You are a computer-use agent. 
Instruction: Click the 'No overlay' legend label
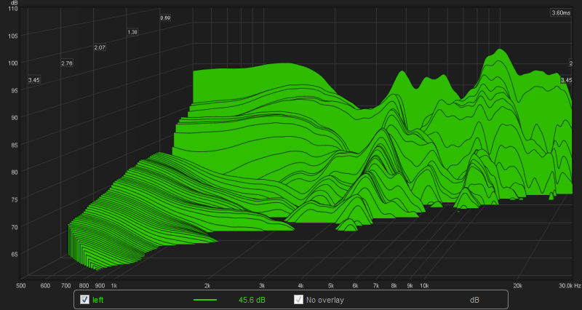pos(325,300)
